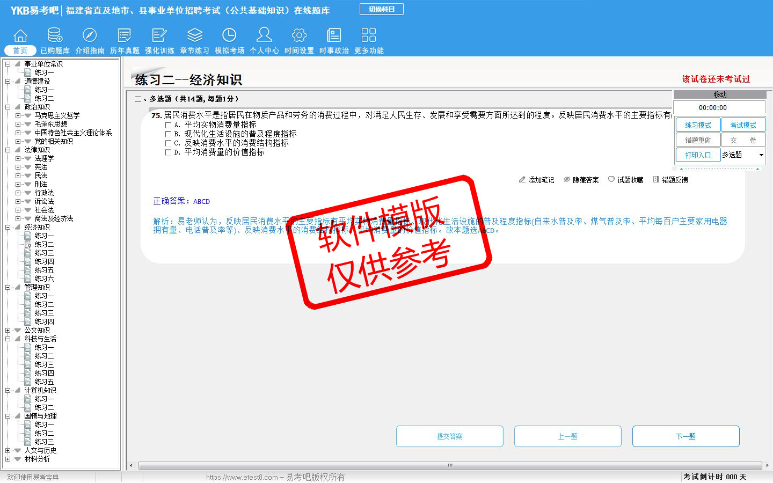Expand the 马克思主义哲学 tree node
The image size is (773, 483).
(x=18, y=115)
